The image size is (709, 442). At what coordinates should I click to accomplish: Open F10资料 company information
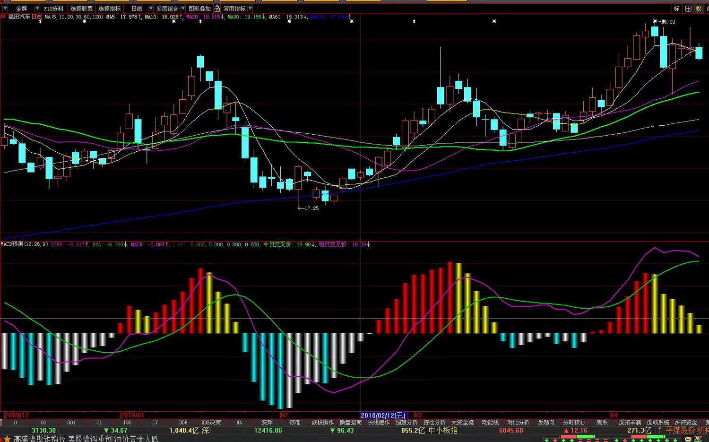pos(53,9)
